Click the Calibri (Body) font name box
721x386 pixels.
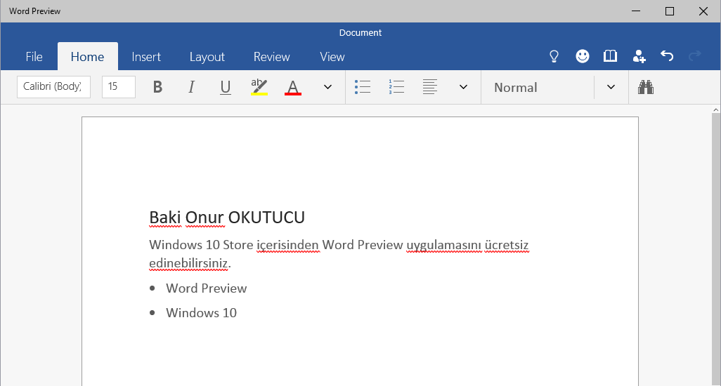[x=54, y=87]
